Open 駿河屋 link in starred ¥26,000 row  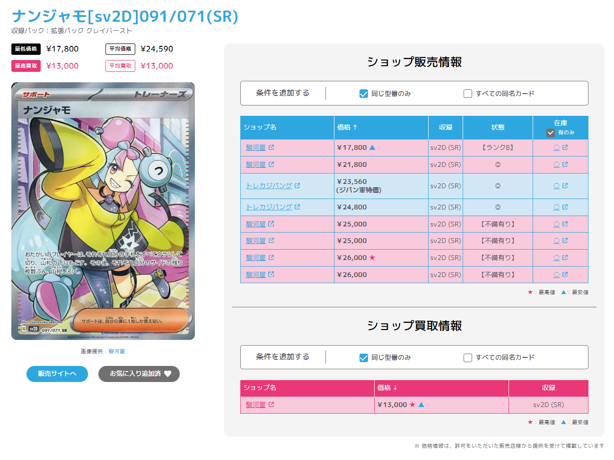[x=256, y=258]
